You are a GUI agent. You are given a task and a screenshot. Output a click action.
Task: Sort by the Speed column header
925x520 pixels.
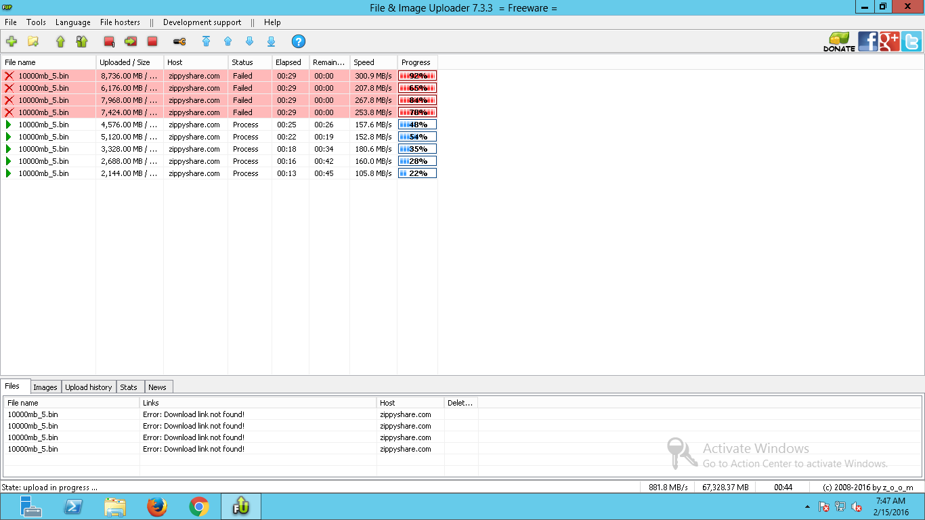click(x=373, y=62)
